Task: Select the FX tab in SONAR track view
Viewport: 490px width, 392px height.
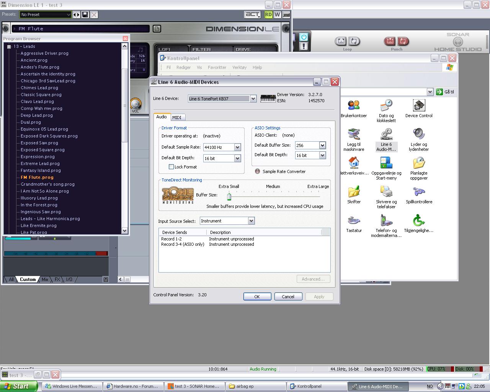Action: 57,279
